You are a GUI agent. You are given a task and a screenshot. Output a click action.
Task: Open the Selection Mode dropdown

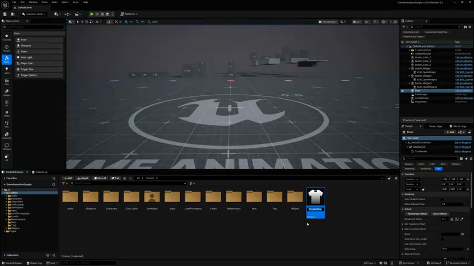[34, 14]
